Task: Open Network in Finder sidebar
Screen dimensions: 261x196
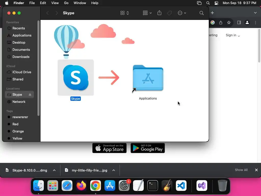Action: click(19, 102)
